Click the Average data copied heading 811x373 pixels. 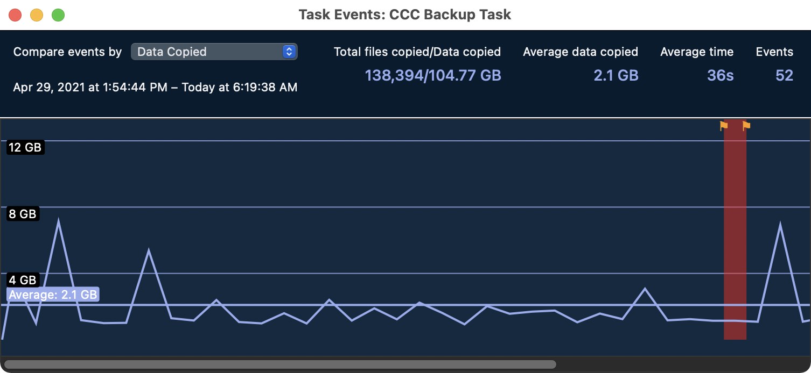[x=581, y=52]
